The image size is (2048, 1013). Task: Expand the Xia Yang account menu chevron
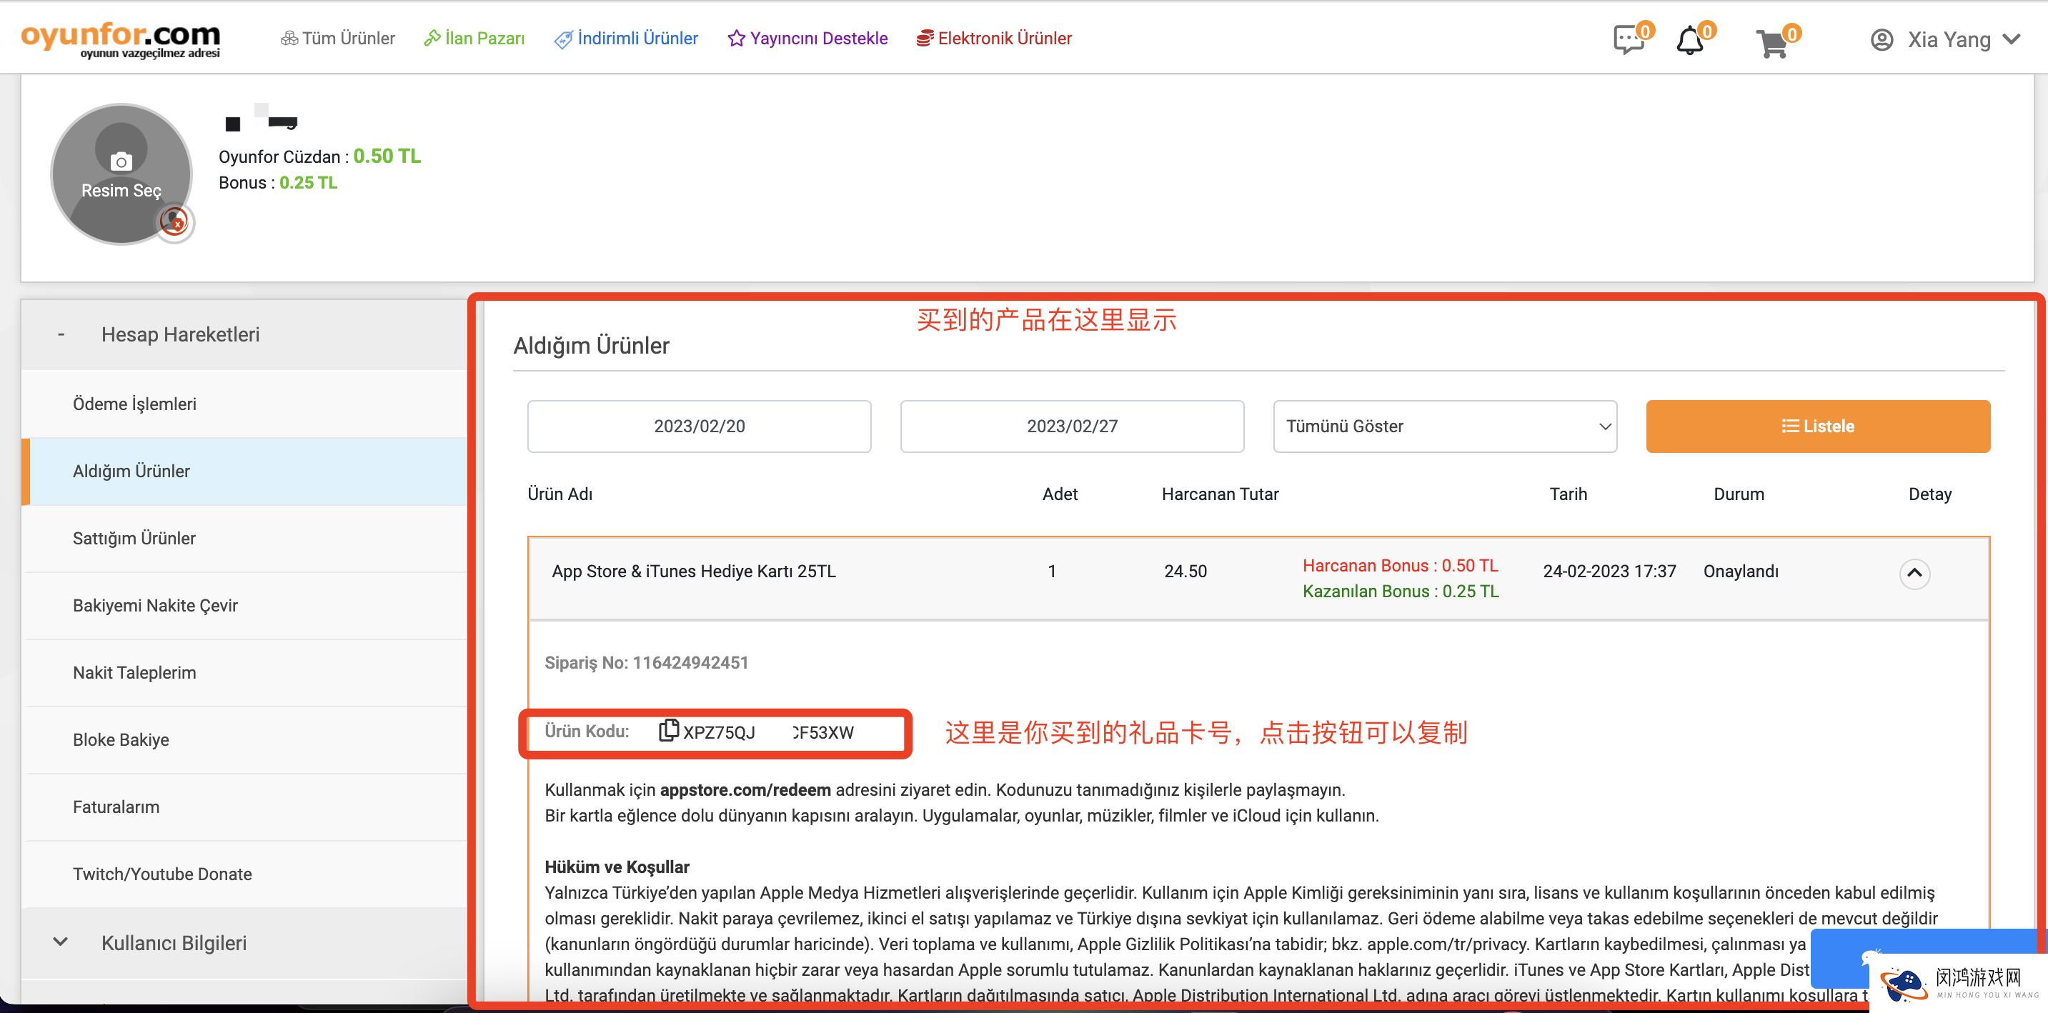2012,39
